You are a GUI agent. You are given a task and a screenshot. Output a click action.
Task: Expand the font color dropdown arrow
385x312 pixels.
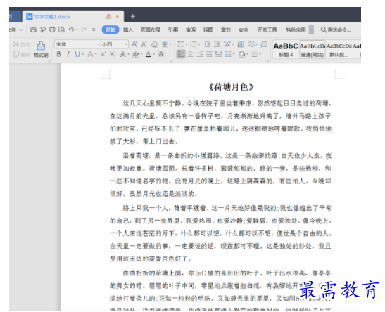pos(154,54)
